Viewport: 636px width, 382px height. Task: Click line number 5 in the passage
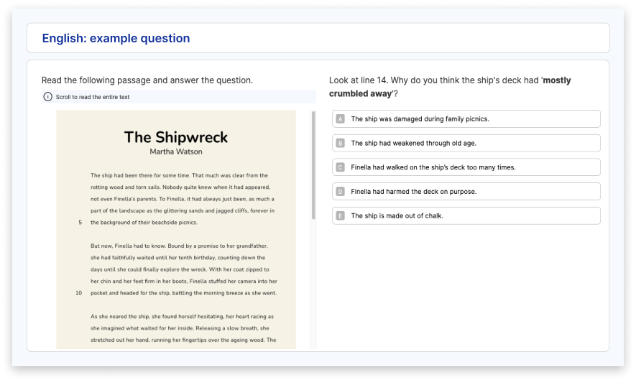(x=80, y=223)
